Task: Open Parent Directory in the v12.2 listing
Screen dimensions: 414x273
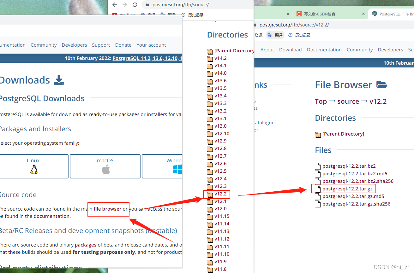Action: pos(343,134)
